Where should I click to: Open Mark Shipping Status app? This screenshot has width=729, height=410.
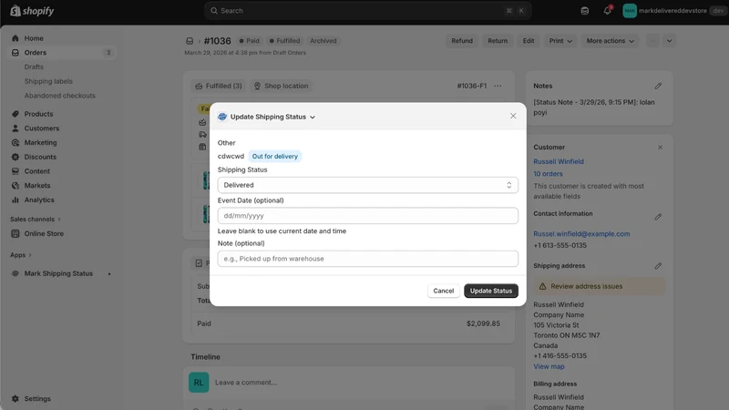point(58,273)
